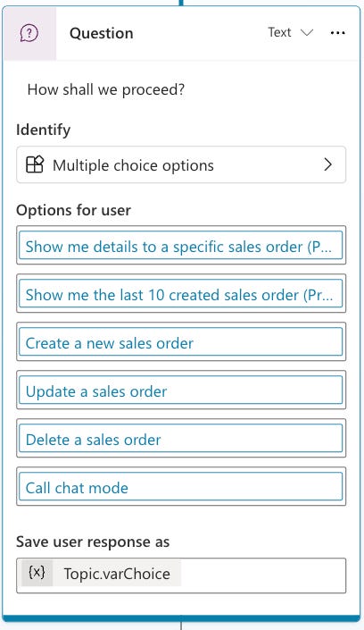The image size is (364, 630).
Task: Select 'Show me details to a specific sales order' option
Action: click(181, 246)
